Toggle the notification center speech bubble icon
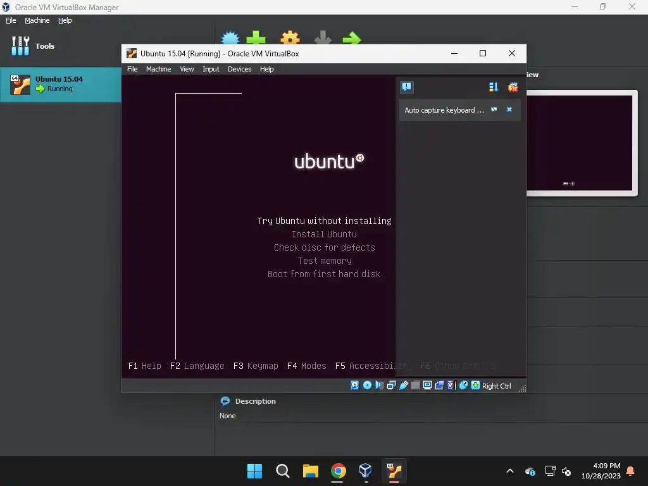This screenshot has height=486, width=648. [x=407, y=87]
